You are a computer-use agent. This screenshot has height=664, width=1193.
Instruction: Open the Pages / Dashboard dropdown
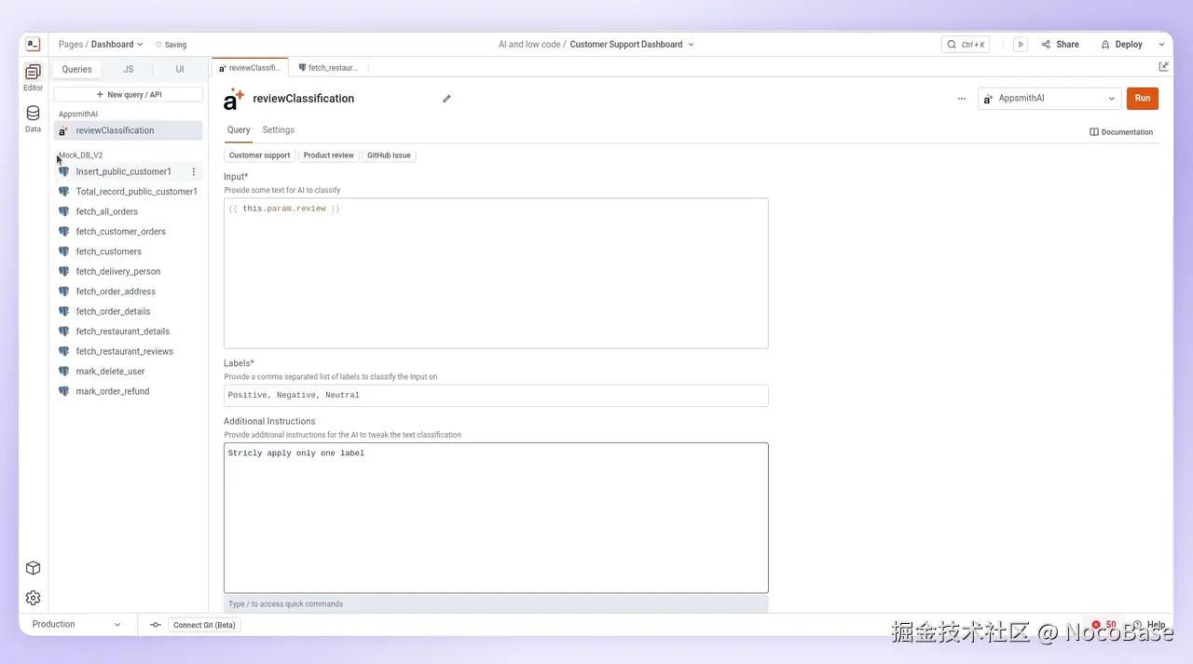tap(101, 44)
